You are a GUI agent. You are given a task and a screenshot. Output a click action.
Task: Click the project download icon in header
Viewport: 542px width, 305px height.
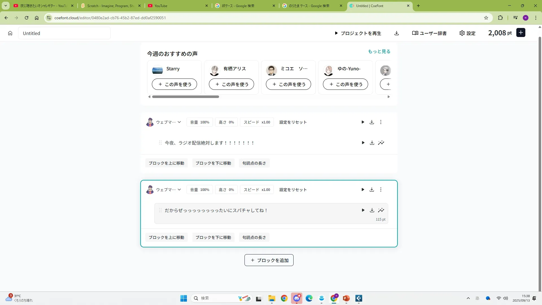click(397, 33)
